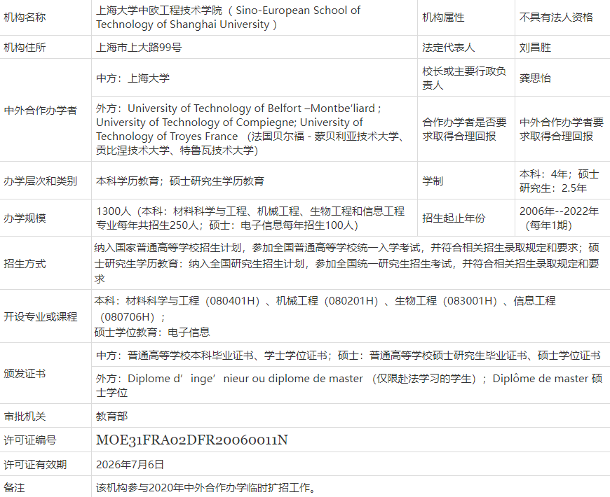Click the 教育部 value
610x497 pixels.
point(112,416)
